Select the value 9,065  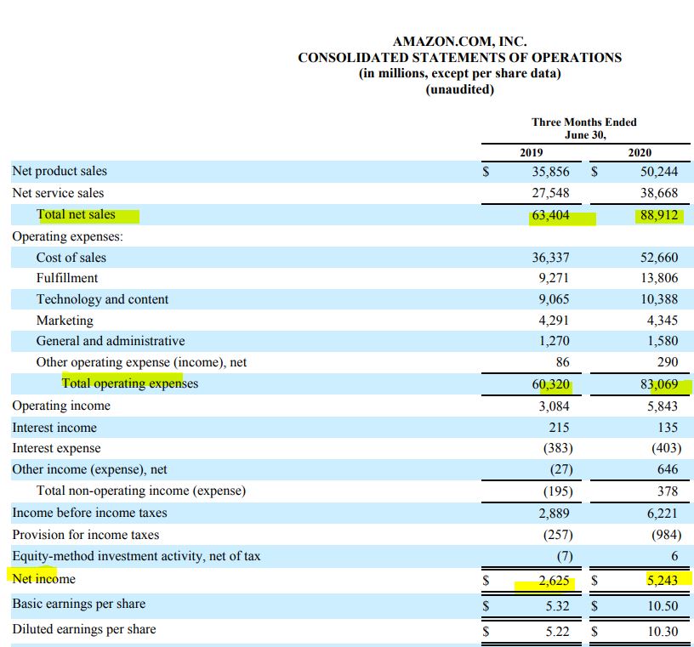click(x=554, y=299)
